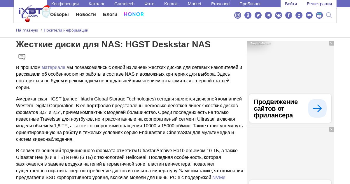Open Каталог in top bar
The height and width of the screenshot is (184, 350).
(97, 4)
